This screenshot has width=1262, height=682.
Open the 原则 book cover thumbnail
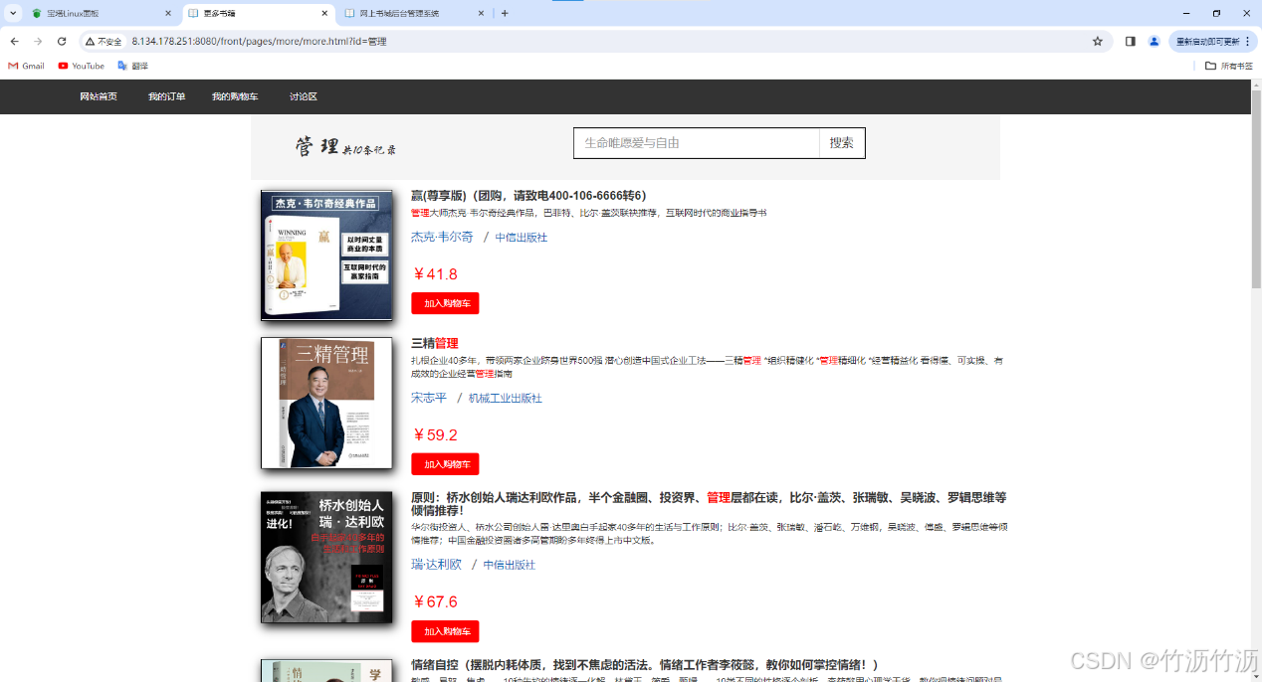pyautogui.click(x=326, y=557)
